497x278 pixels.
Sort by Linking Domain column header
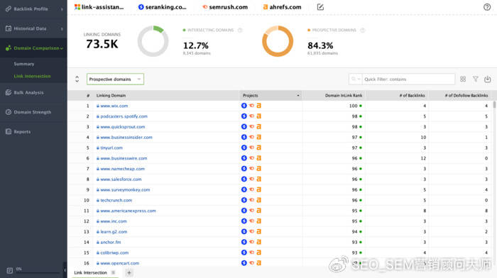111,95
